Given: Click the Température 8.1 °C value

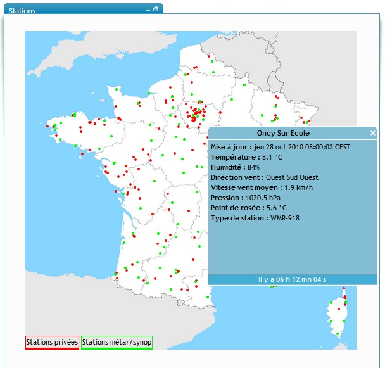Looking at the screenshot, I should 272,157.
